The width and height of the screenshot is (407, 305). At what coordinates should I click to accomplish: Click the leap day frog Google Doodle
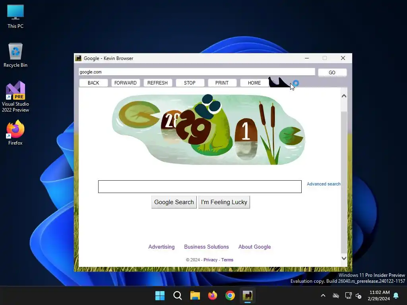point(209,129)
